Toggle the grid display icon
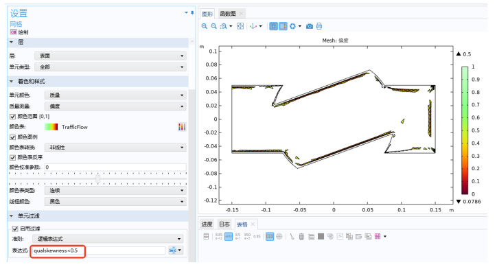The image size is (497, 267). tap(273, 26)
